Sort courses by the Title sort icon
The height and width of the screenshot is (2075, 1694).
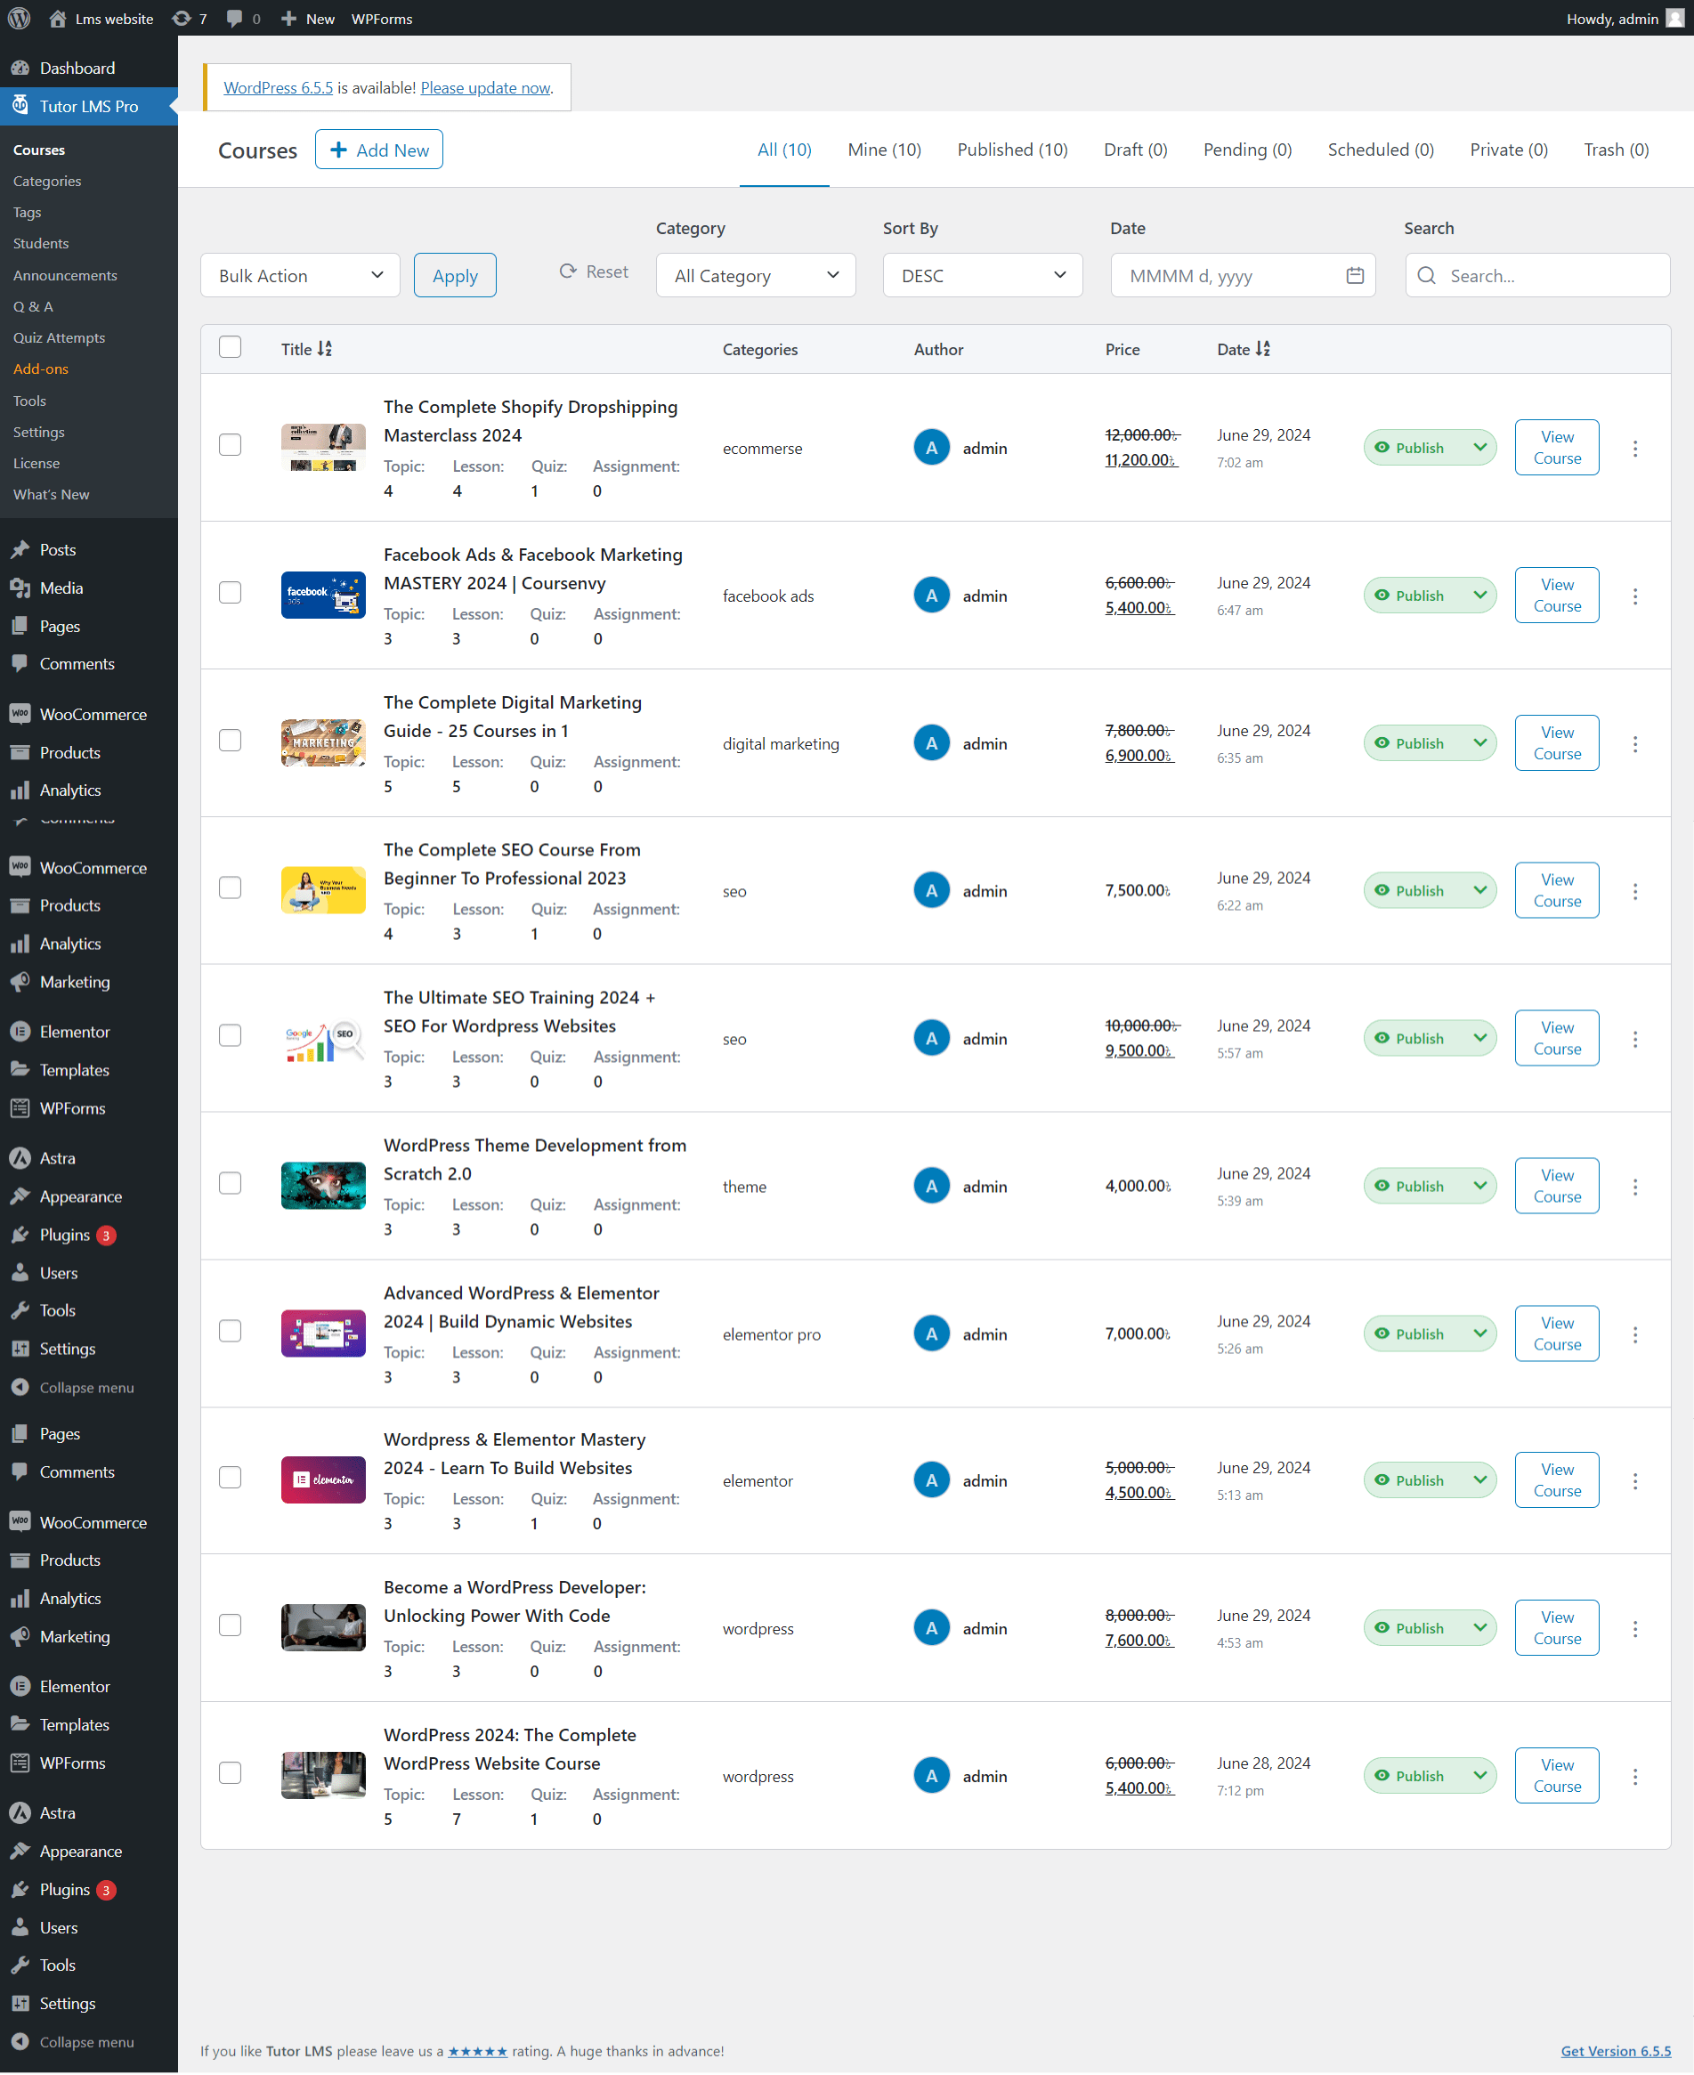[325, 348]
